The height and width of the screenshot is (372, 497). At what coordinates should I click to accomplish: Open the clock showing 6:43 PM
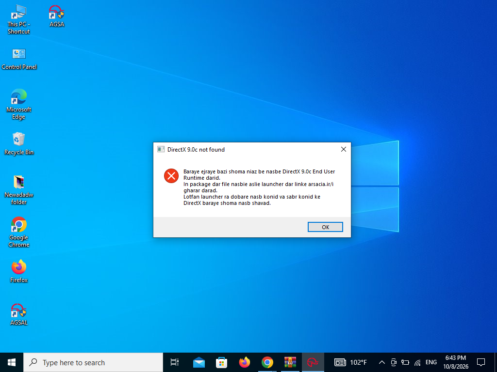pyautogui.click(x=455, y=362)
